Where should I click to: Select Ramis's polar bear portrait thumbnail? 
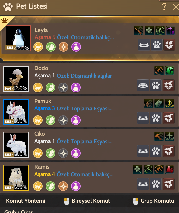click(16, 178)
